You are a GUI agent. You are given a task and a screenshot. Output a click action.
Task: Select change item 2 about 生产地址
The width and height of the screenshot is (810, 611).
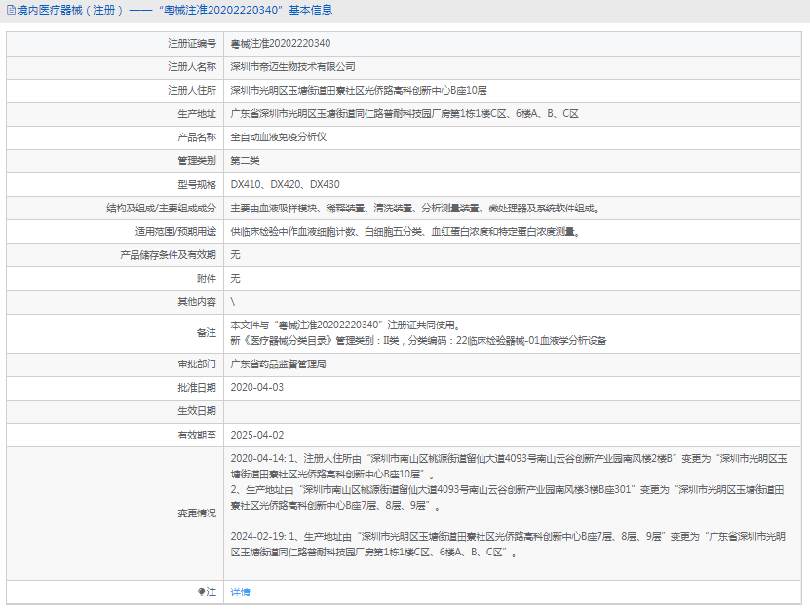click(507, 497)
